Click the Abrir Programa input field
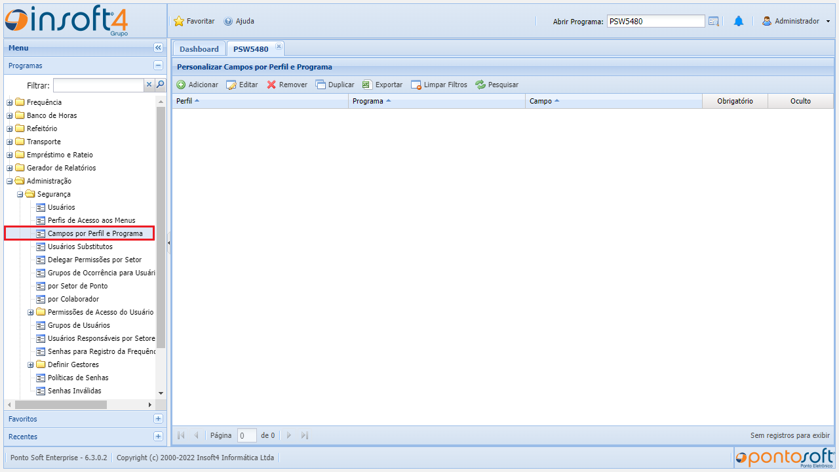The height and width of the screenshot is (472, 839). [655, 21]
